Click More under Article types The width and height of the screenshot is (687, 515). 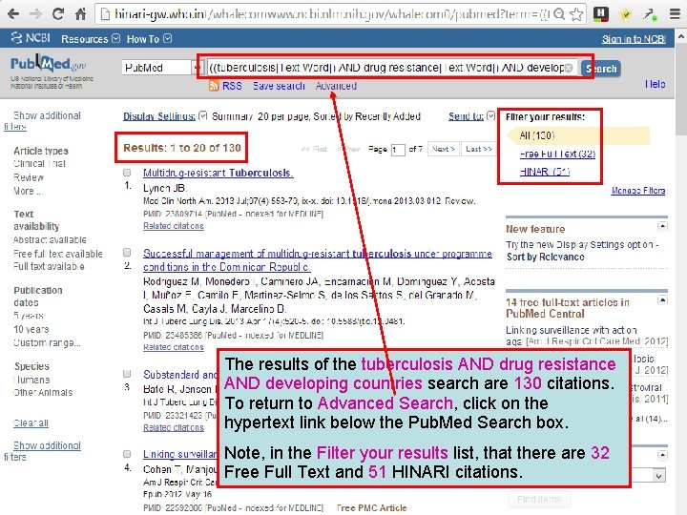27,191
